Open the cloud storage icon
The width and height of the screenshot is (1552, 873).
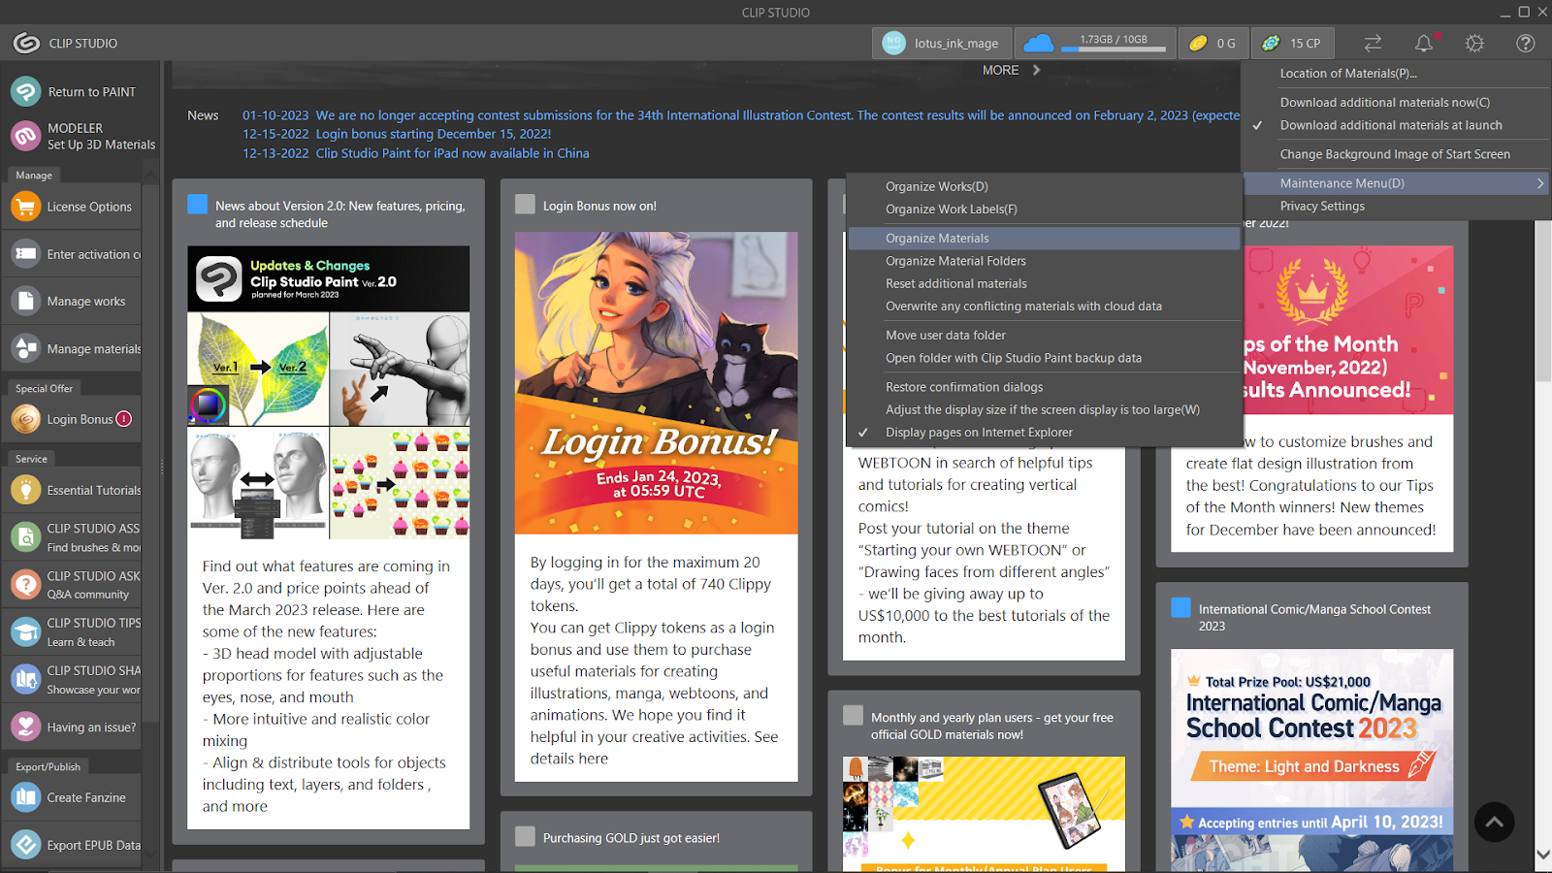click(1038, 43)
